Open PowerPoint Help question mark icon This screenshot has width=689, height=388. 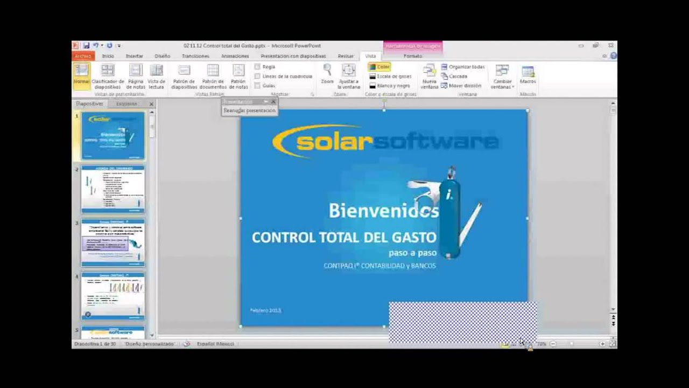click(x=614, y=56)
